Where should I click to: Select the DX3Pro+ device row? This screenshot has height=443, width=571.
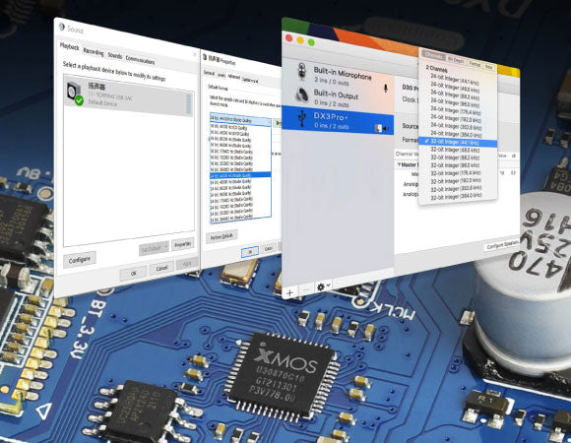click(338, 120)
